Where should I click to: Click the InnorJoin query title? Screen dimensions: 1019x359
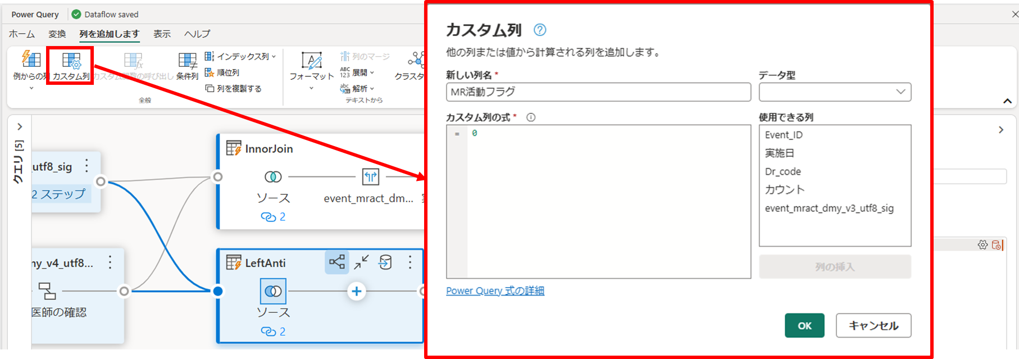click(x=269, y=149)
